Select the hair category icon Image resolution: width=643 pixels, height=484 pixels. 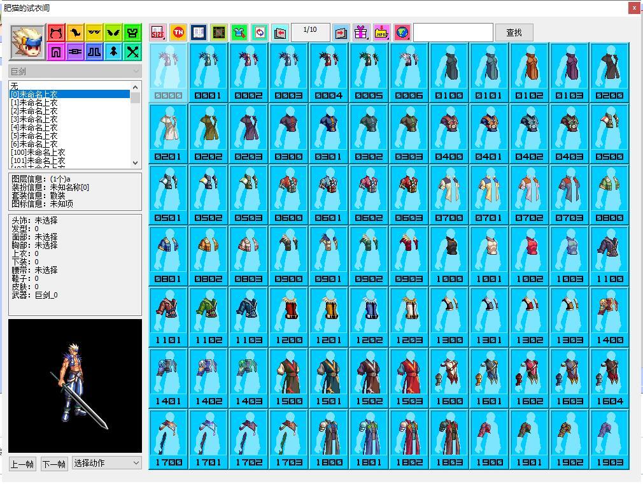click(x=75, y=32)
